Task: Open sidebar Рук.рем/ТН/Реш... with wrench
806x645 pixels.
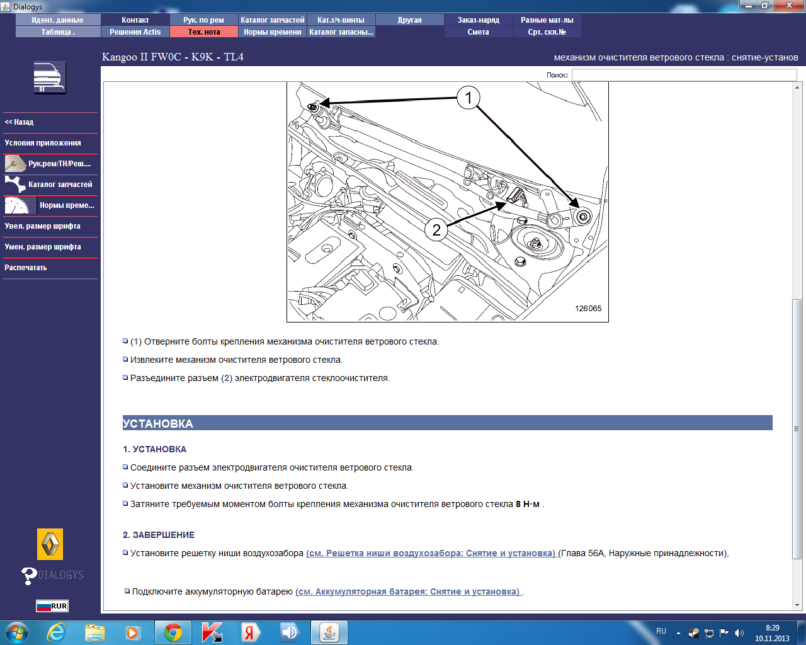Action: tap(50, 164)
